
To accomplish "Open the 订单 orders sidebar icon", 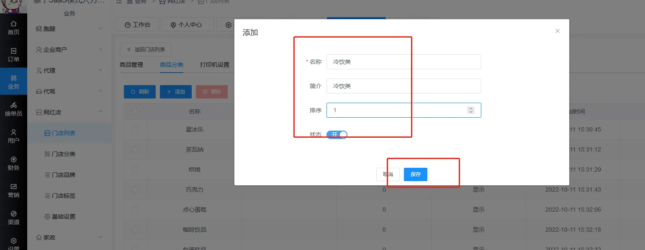I will click(13, 51).
